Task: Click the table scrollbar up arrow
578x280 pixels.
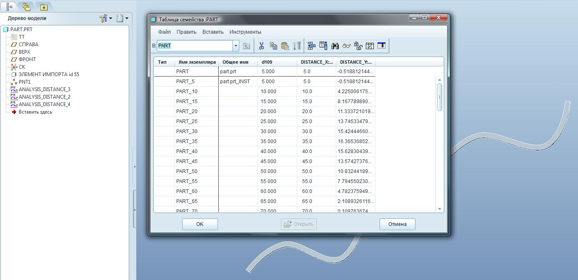Action: point(440,79)
